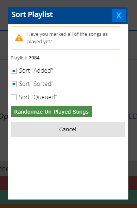
Task: Uncheck the Sort "Sorted" checkbox
Action: point(14,84)
